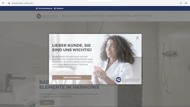Reload the page in the browser

click(x=3, y=3)
